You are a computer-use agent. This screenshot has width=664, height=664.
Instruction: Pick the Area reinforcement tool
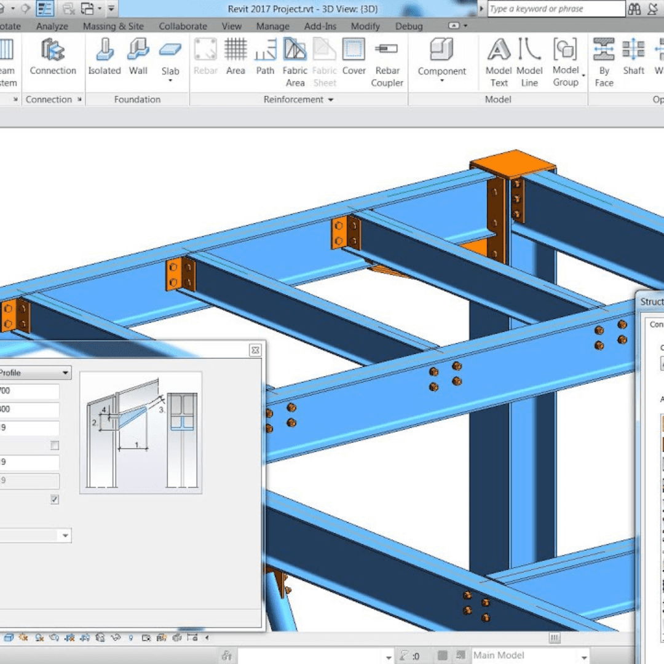235,57
